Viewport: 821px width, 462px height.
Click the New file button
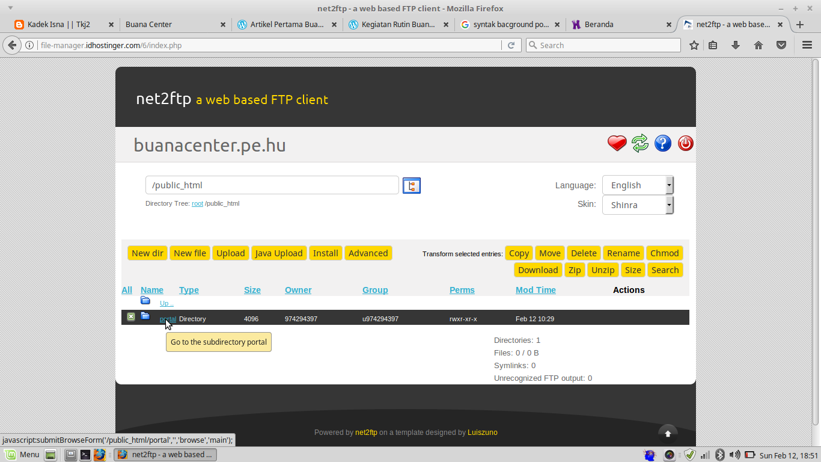(190, 253)
